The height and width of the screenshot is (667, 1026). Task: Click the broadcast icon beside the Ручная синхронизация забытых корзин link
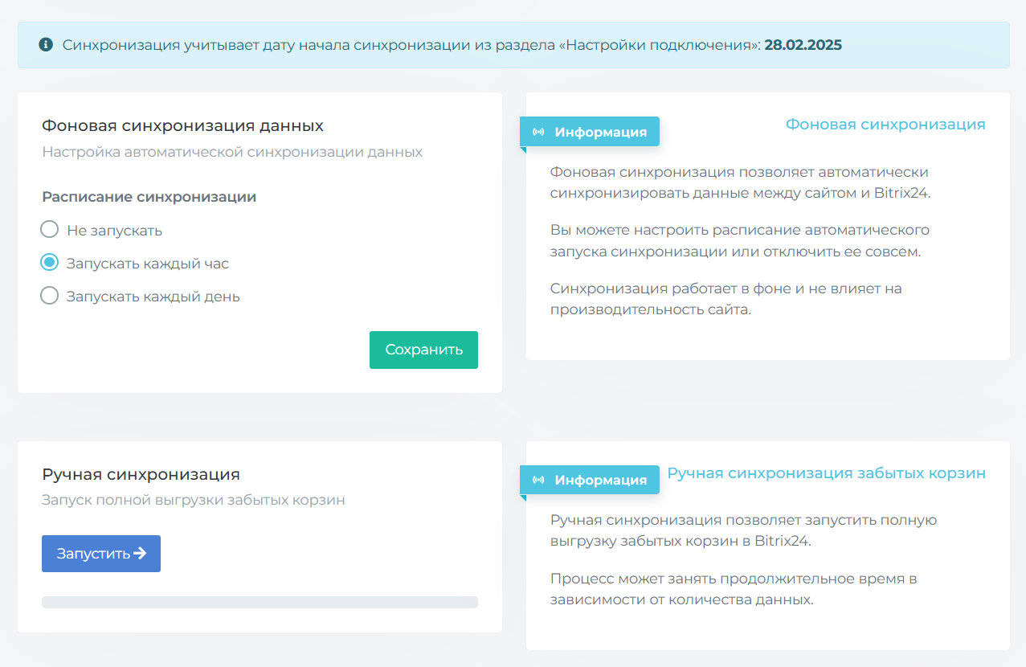(x=538, y=480)
